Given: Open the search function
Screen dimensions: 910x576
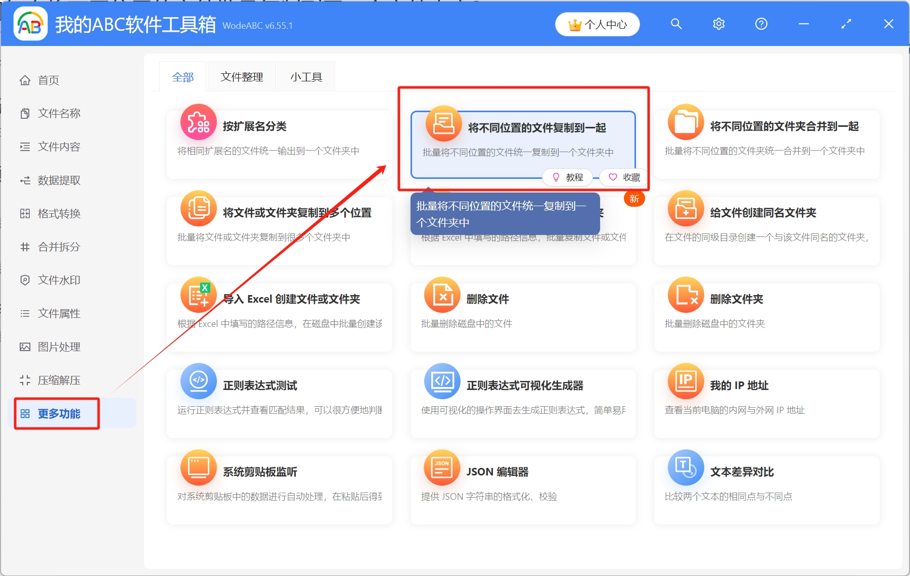Looking at the screenshot, I should pyautogui.click(x=676, y=24).
